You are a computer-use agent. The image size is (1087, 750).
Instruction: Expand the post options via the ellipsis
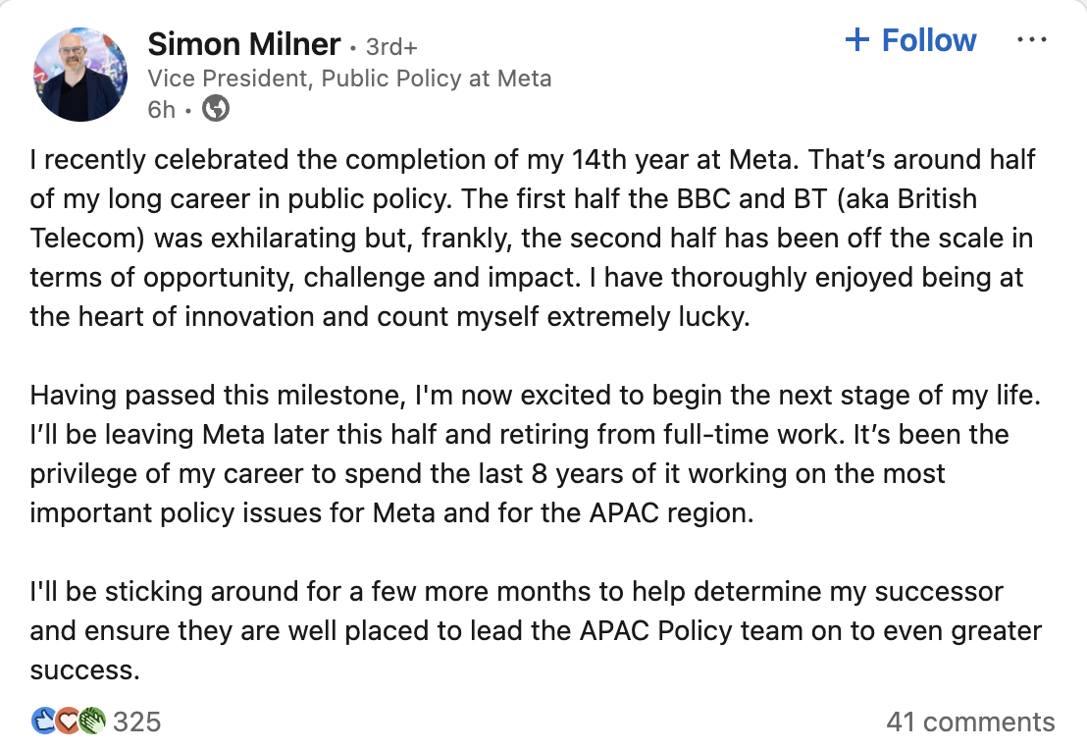1033,37
